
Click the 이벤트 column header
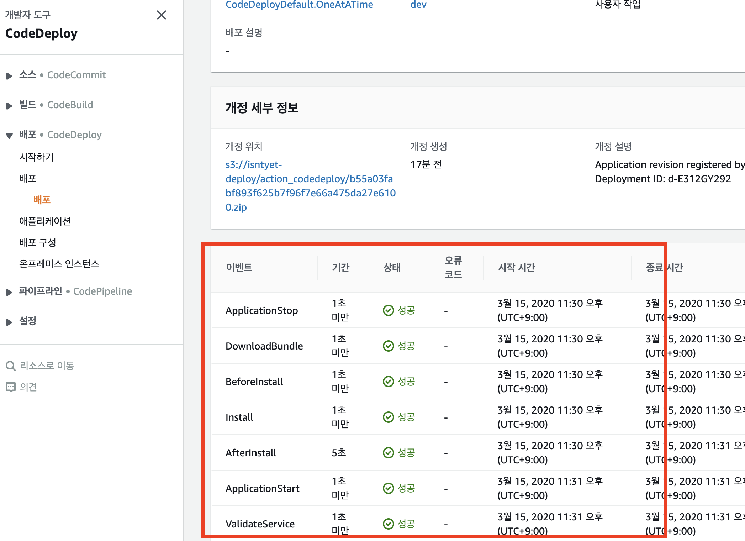(239, 267)
